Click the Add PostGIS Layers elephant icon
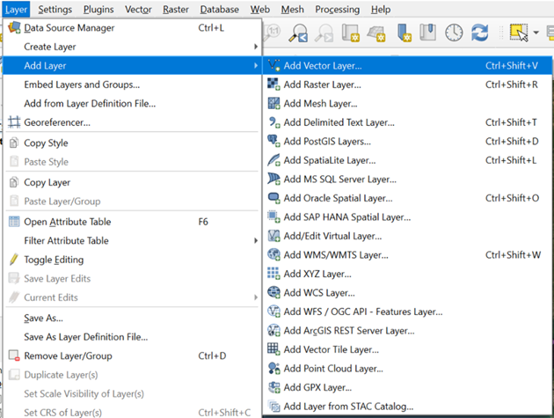The image size is (554, 418). point(273,142)
